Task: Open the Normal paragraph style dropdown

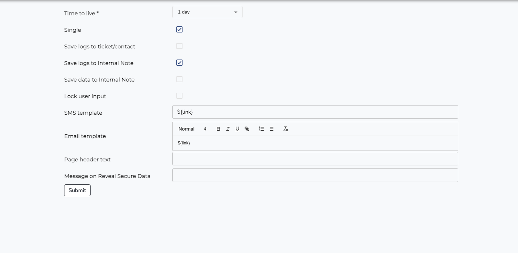Action: 187,129
